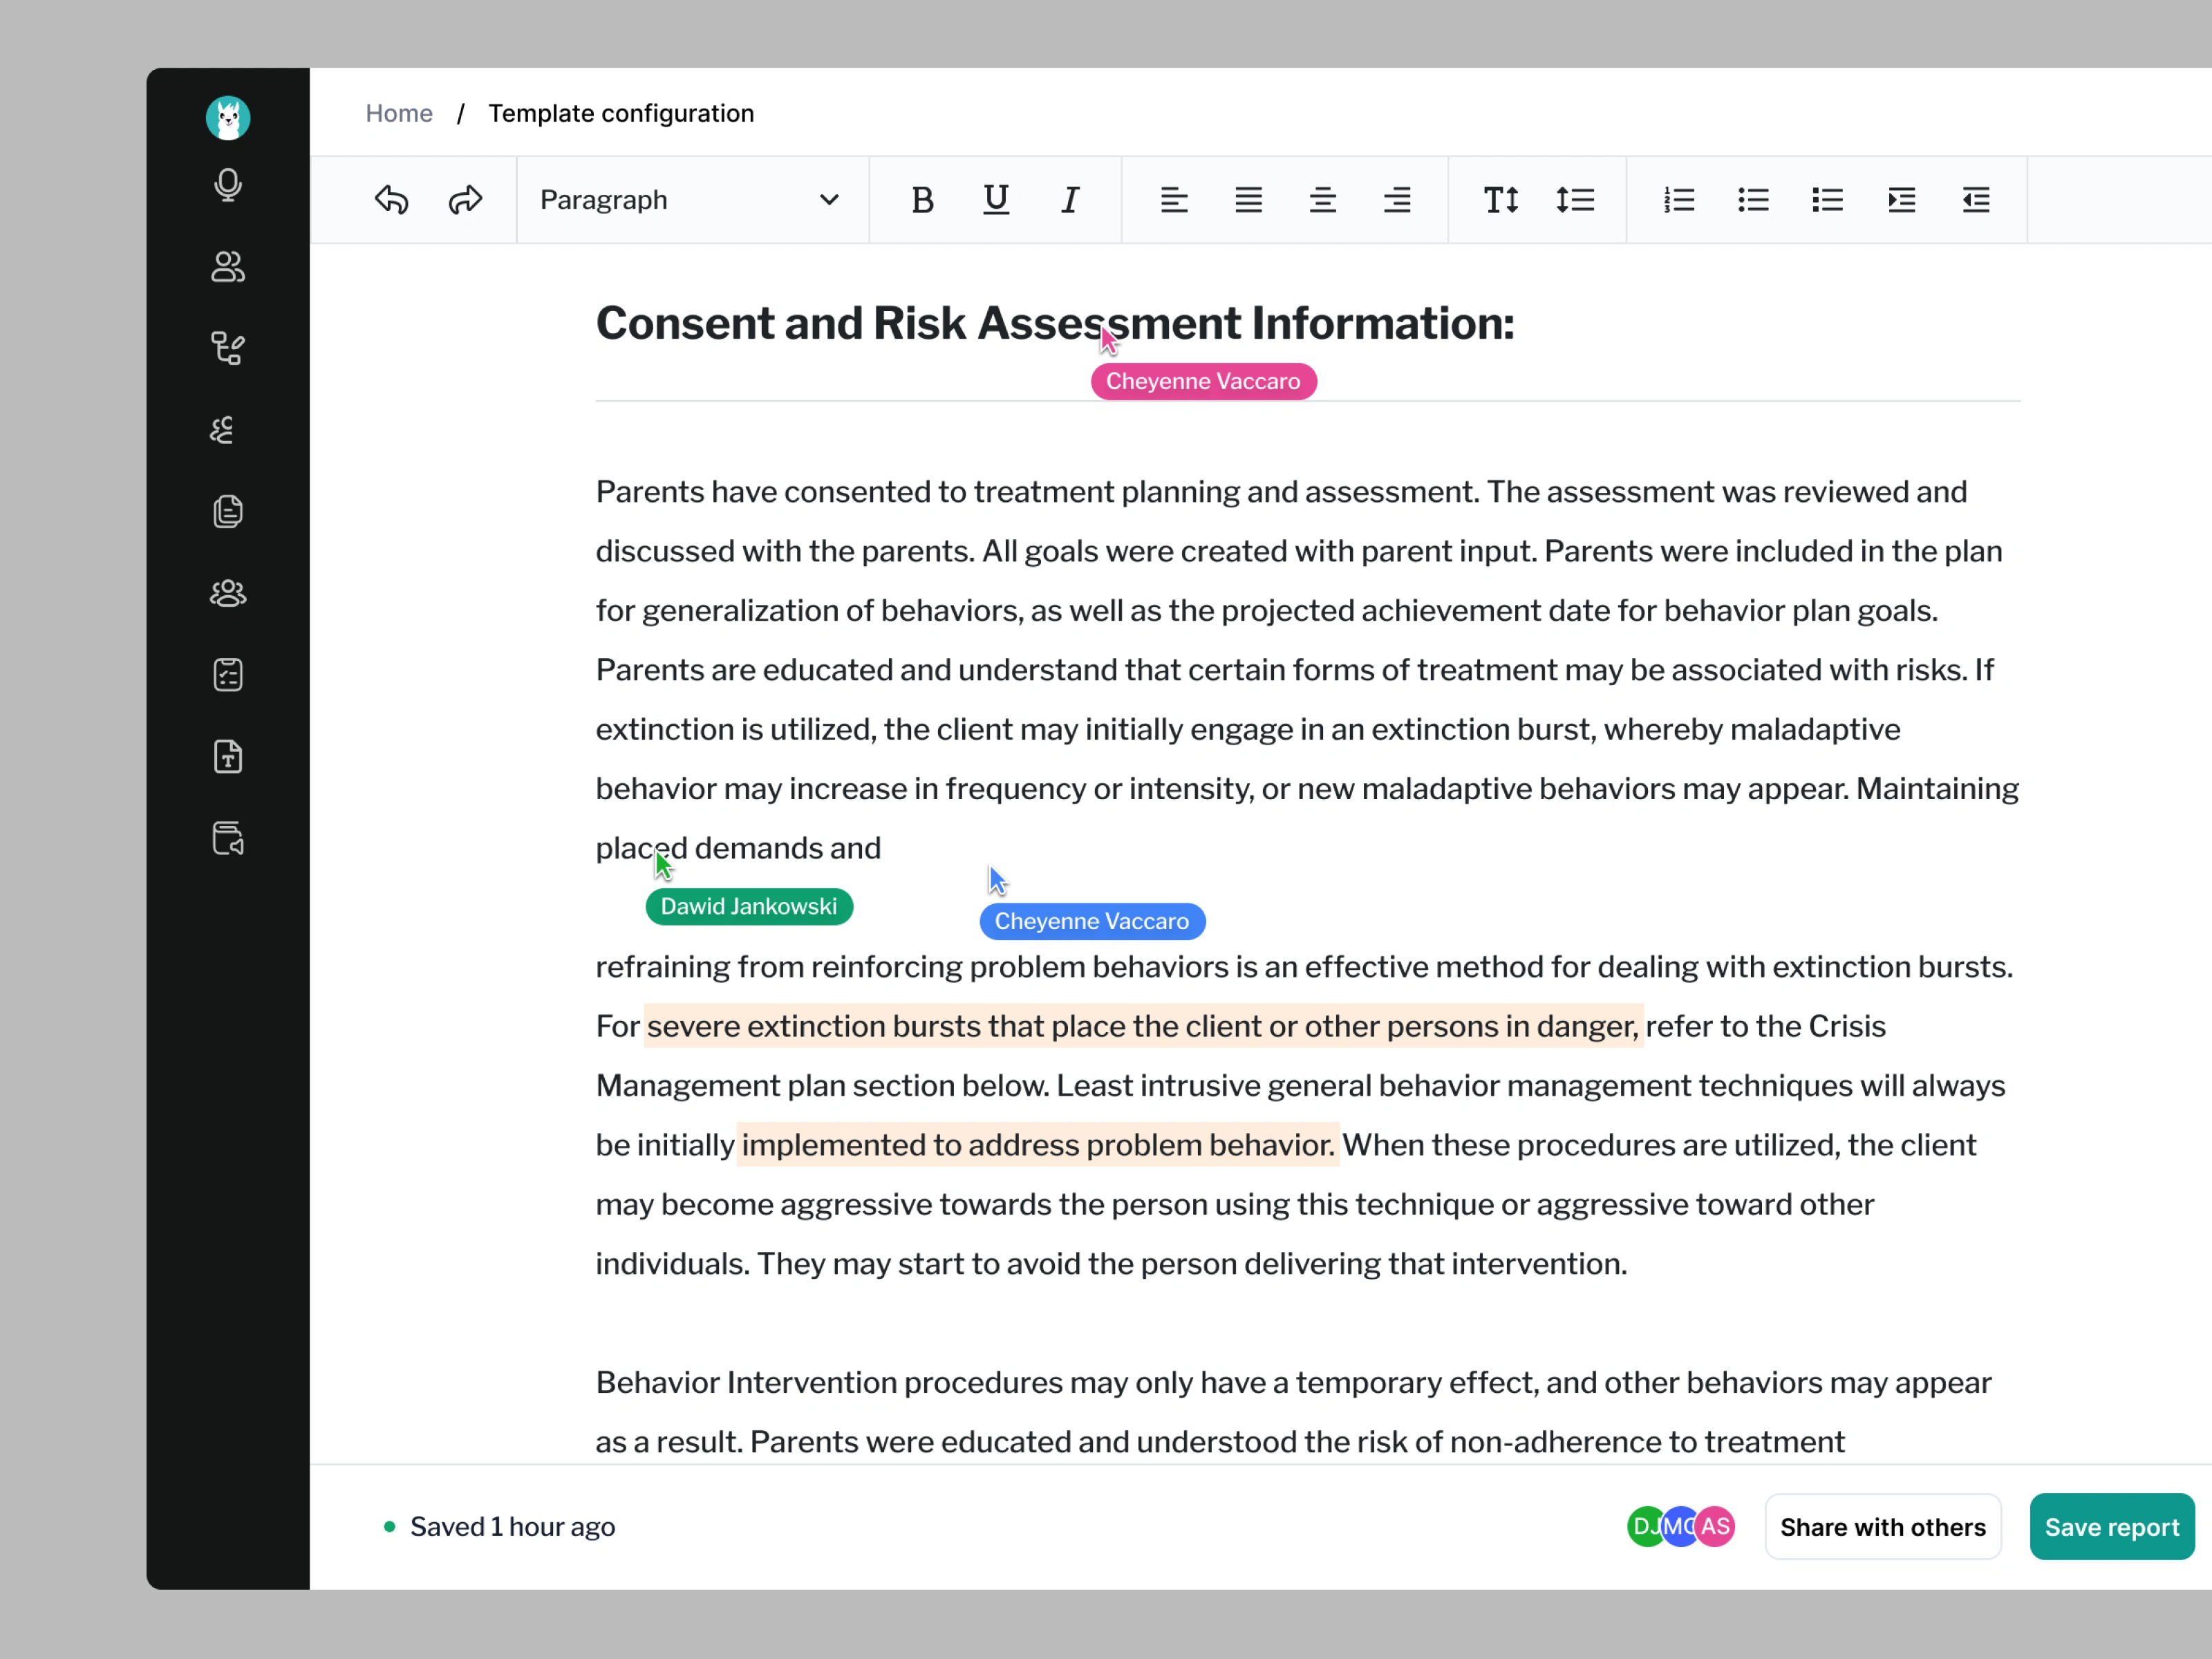Undo the last edit
This screenshot has width=2212, height=1659.
coord(391,200)
